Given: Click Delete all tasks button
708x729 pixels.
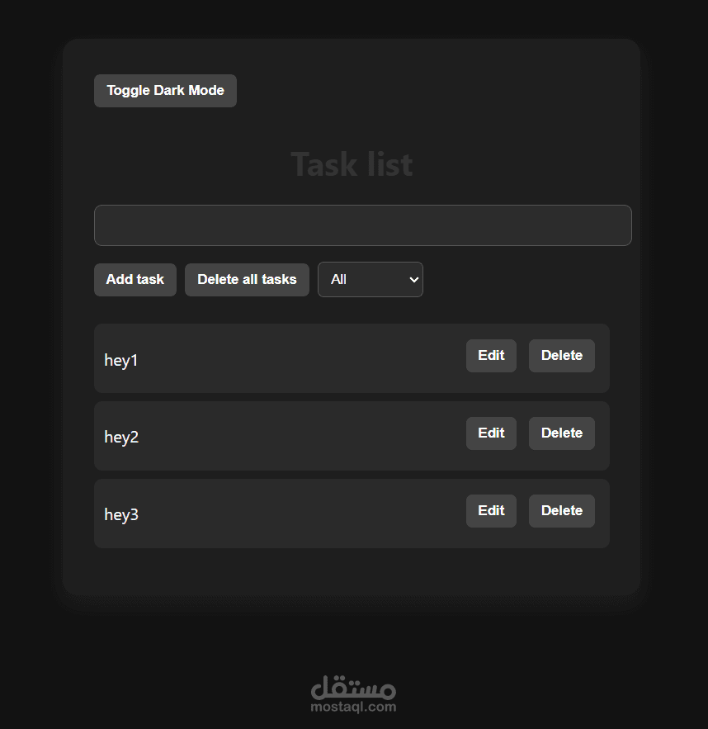Looking at the screenshot, I should pyautogui.click(x=247, y=280).
